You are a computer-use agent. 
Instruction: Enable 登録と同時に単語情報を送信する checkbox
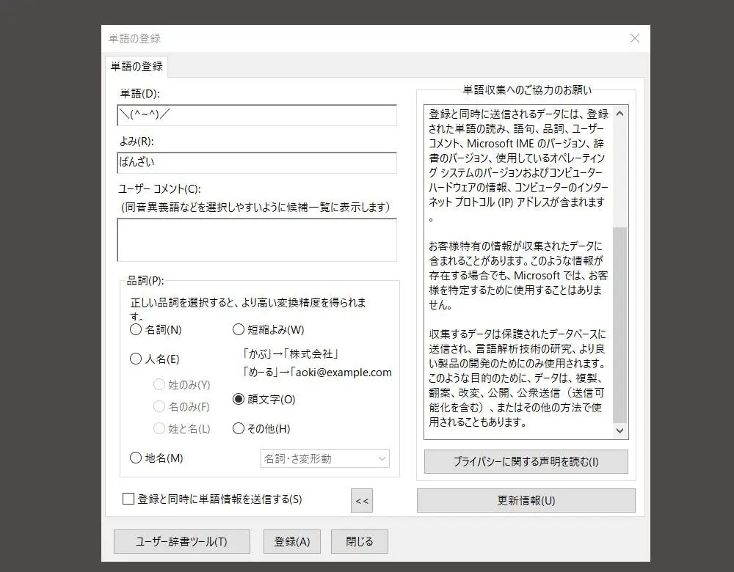pos(128,499)
